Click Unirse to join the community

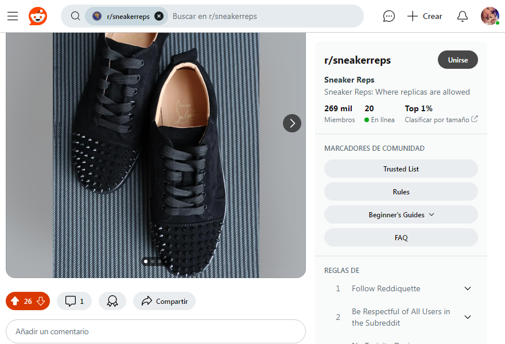[x=458, y=60]
